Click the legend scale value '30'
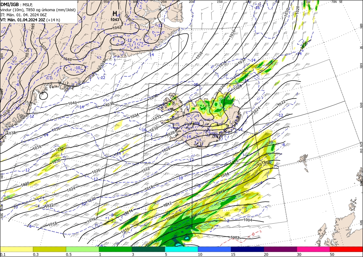 click(x=299, y=254)
